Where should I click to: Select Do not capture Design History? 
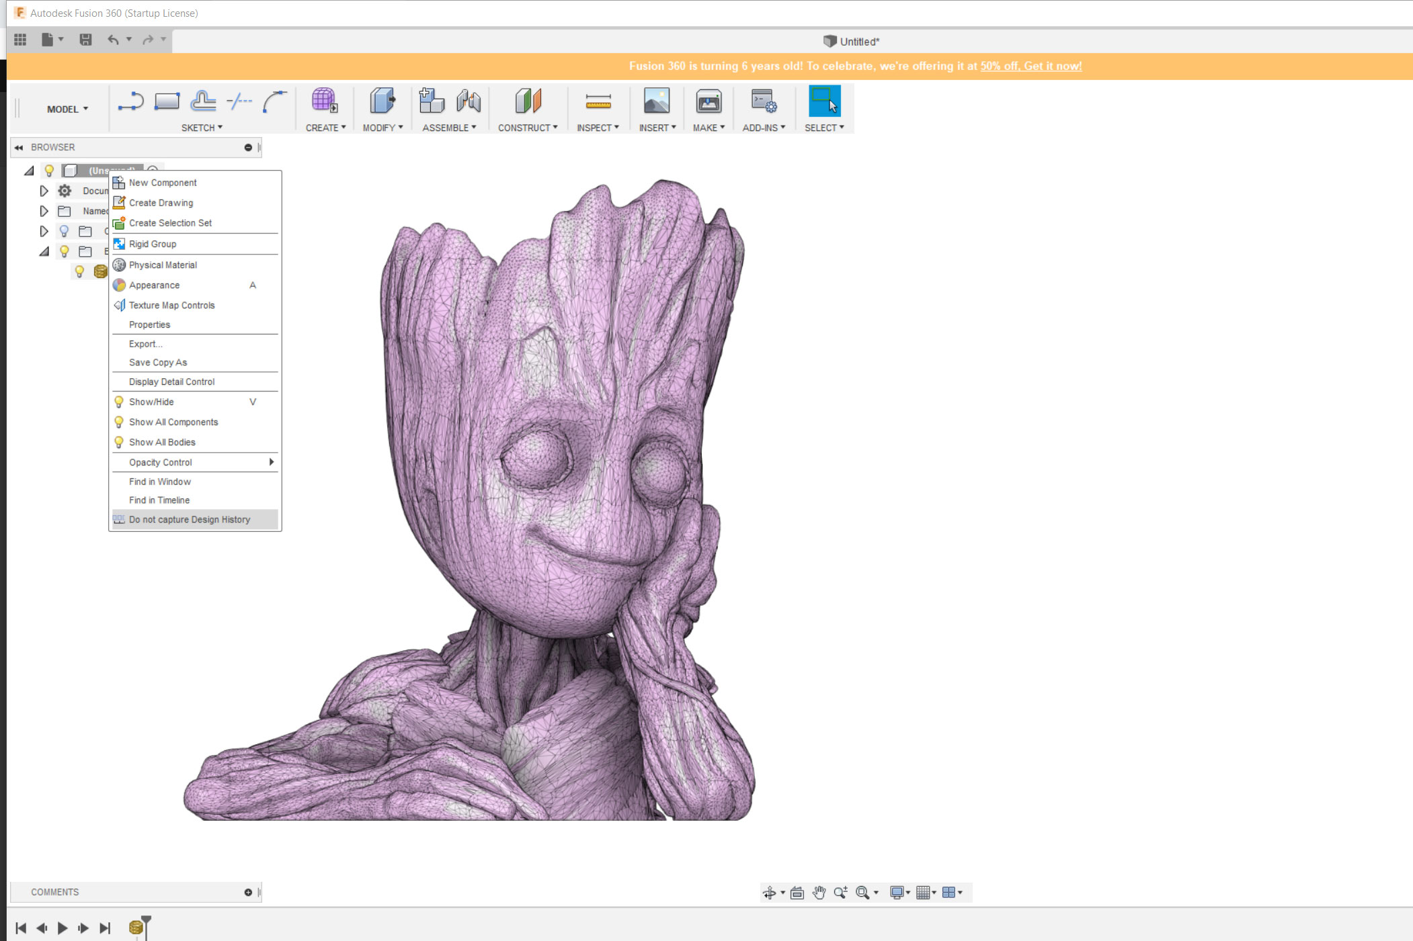tap(189, 519)
